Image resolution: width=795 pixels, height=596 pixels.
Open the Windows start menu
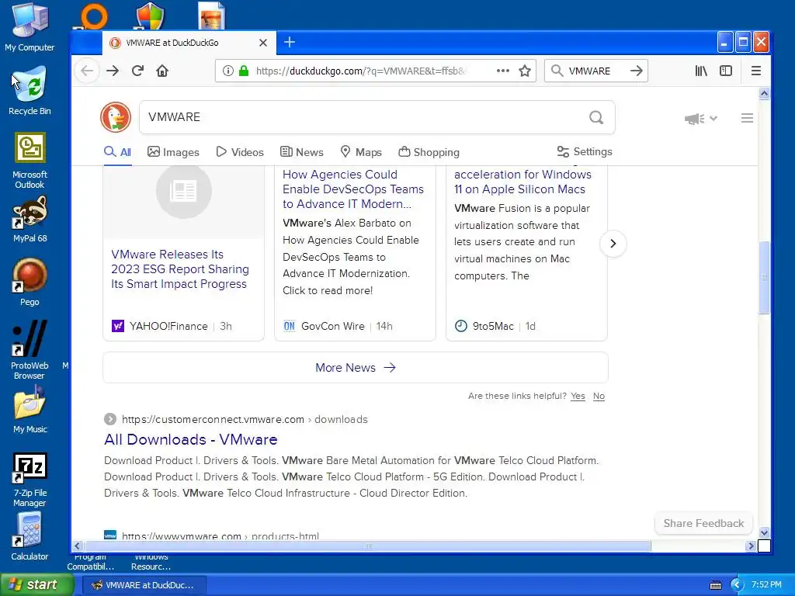tap(36, 585)
